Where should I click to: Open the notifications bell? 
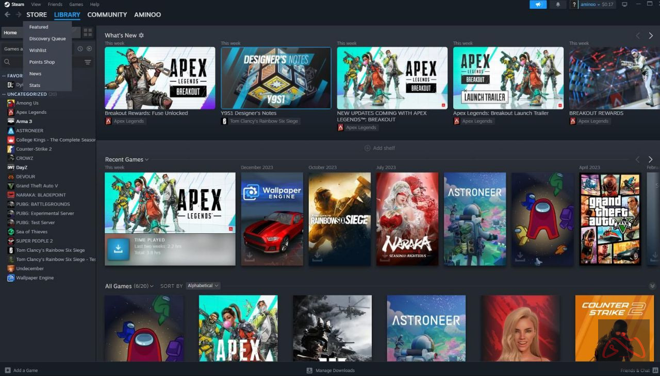pyautogui.click(x=558, y=5)
